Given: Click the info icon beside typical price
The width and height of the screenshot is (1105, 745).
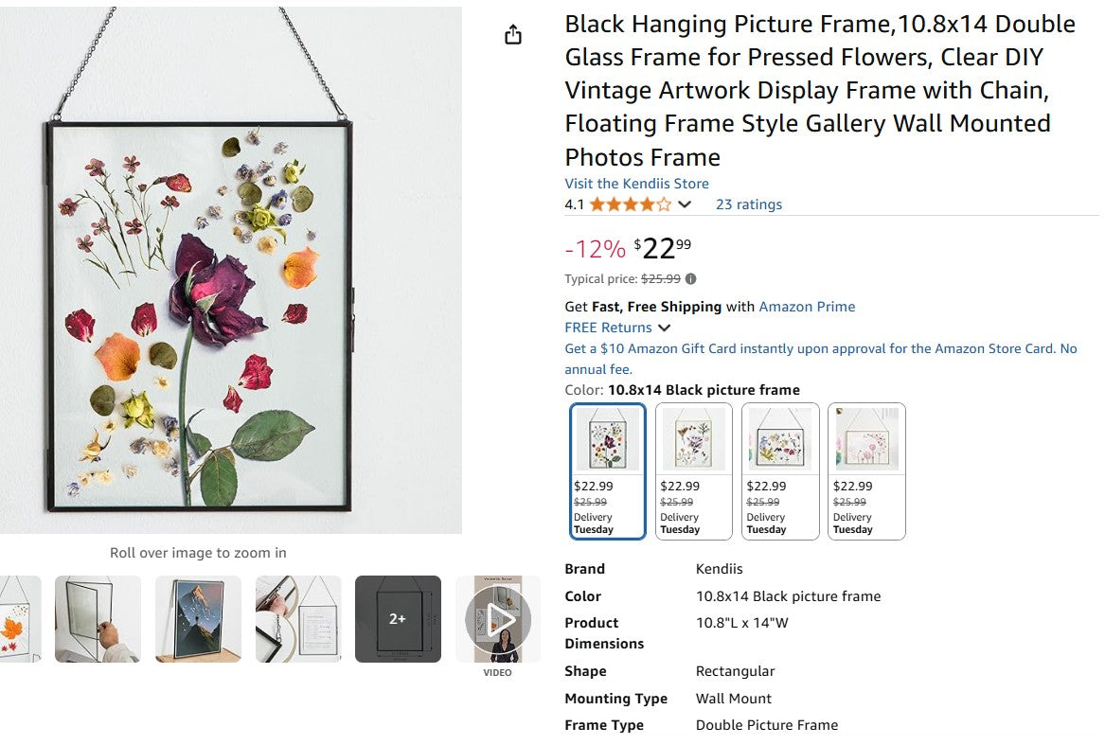Looking at the screenshot, I should coord(694,278).
